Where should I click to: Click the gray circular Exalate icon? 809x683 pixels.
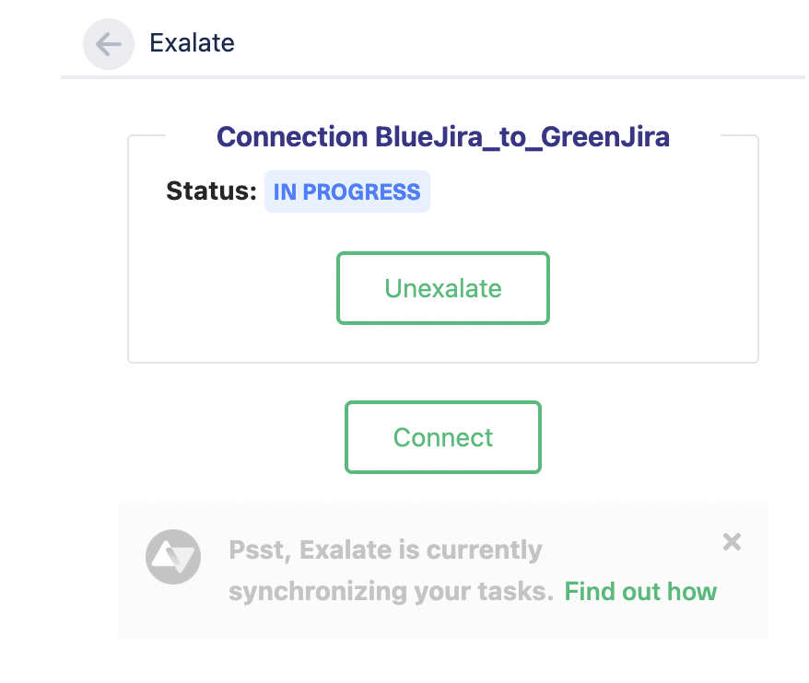click(x=173, y=556)
